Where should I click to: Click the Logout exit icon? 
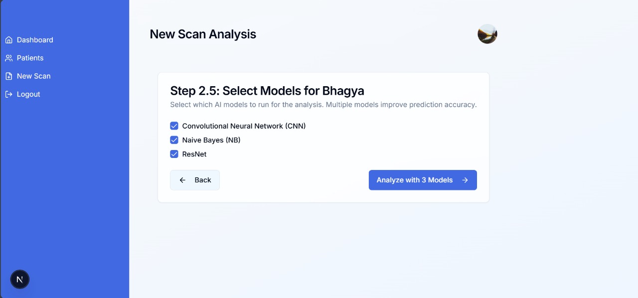point(8,94)
